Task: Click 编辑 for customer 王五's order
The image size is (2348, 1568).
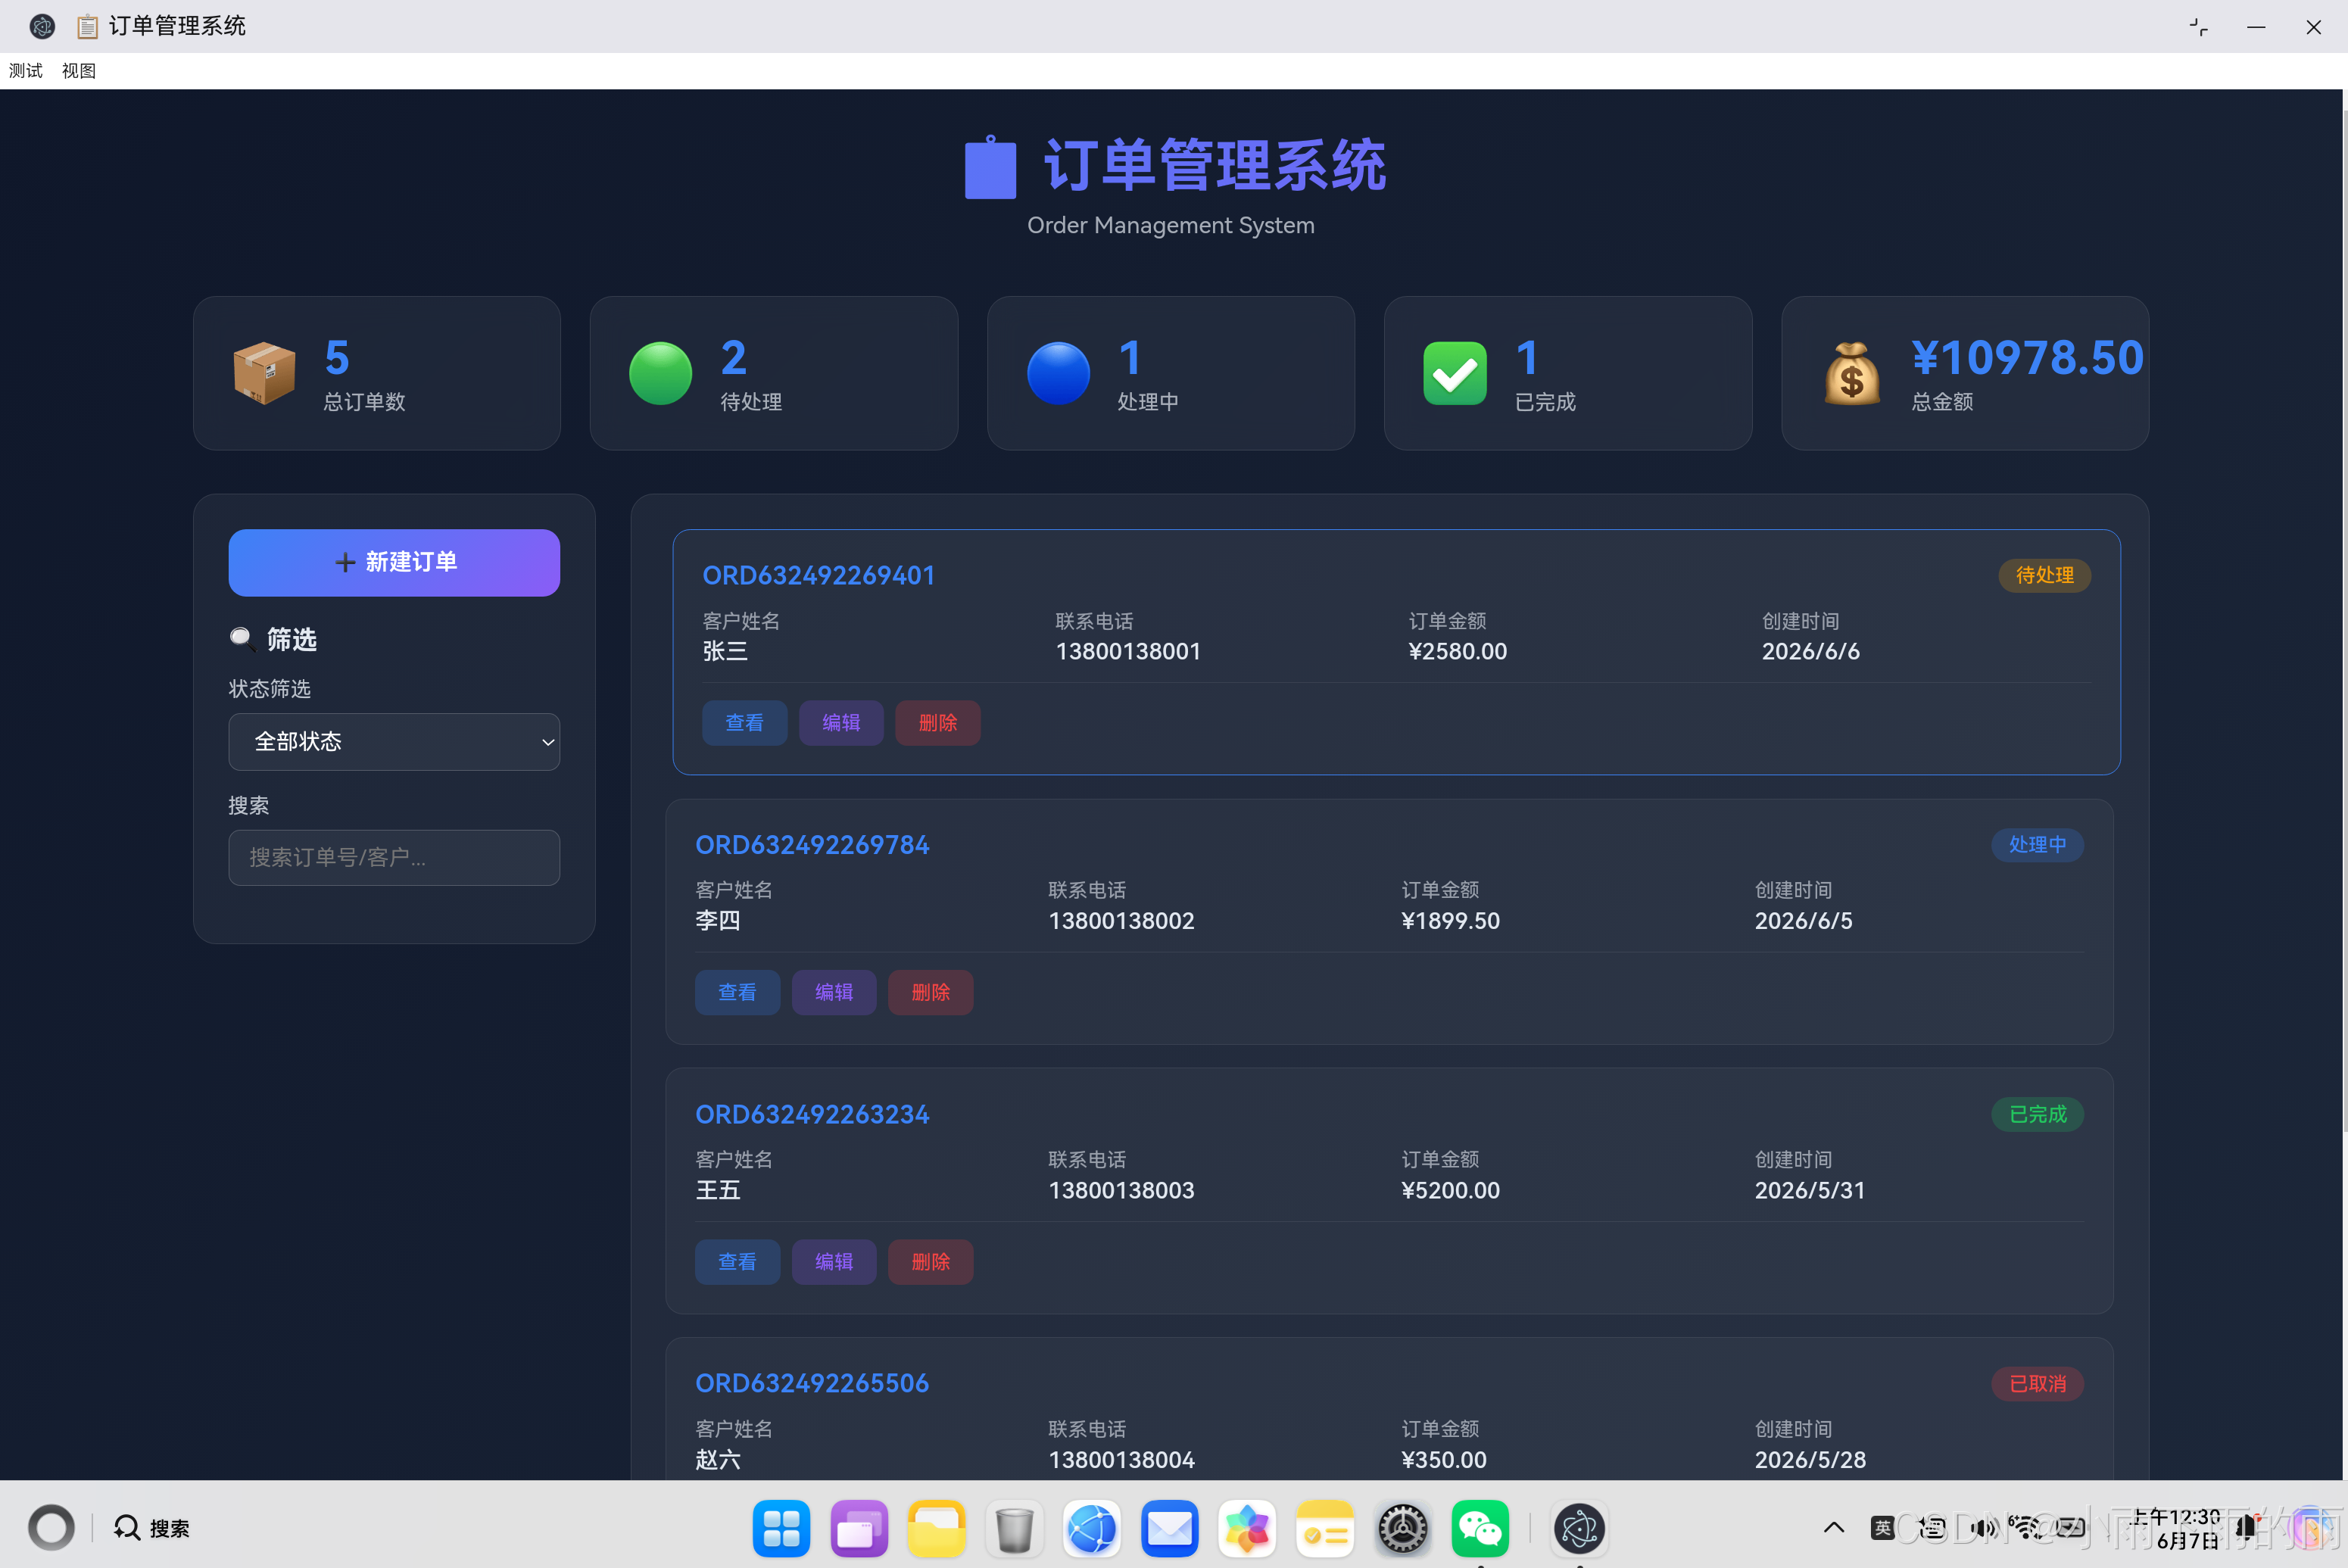Action: coord(834,1262)
